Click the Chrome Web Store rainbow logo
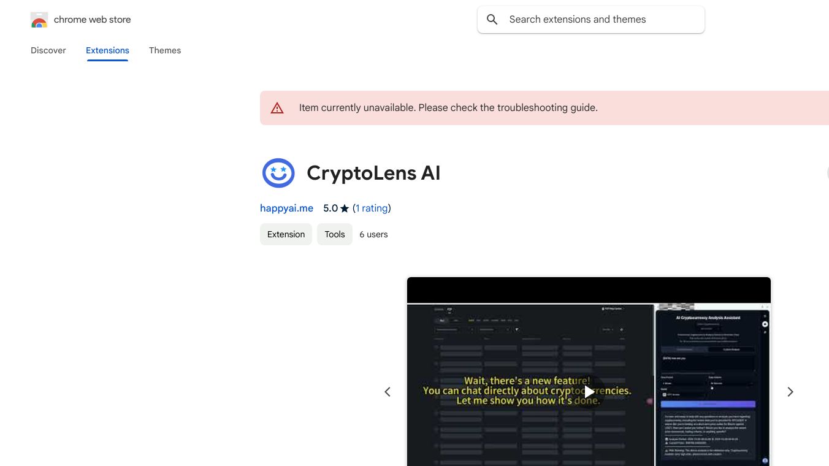 (39, 20)
